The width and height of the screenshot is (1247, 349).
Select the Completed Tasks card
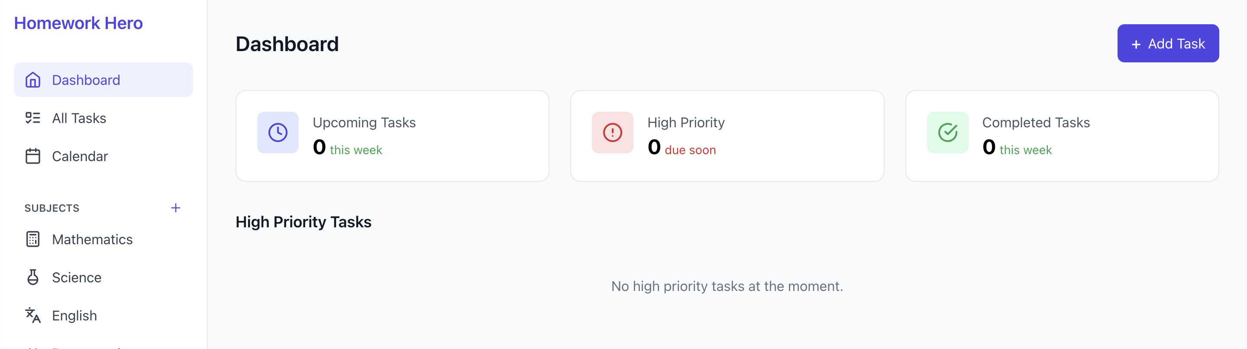(1062, 136)
